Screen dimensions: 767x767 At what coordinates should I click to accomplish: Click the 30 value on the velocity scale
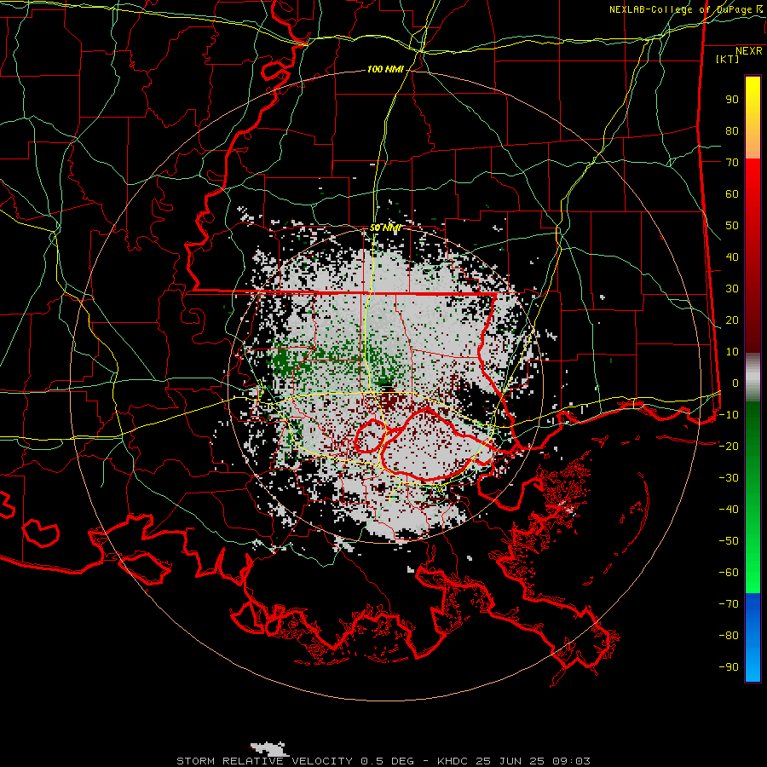coord(732,289)
